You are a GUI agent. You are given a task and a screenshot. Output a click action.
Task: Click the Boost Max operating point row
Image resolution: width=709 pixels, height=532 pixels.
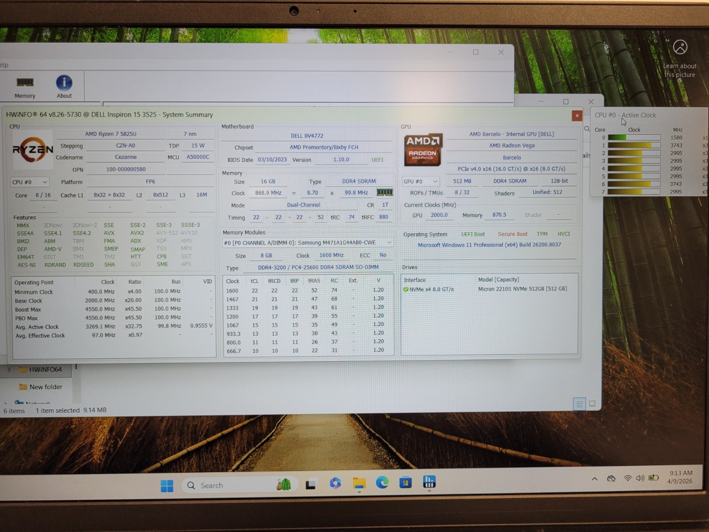(113, 309)
